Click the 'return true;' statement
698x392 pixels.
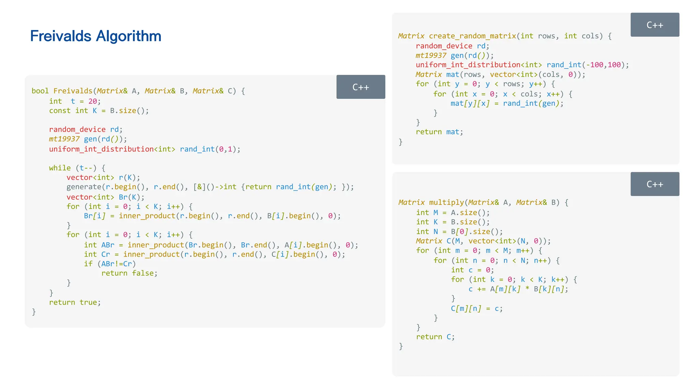(x=75, y=302)
